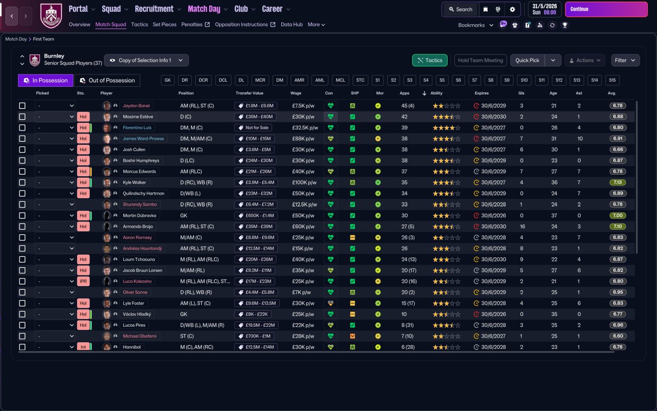Click the shirt icon in bookmarks bar
The width and height of the screenshot is (657, 411).
click(515, 25)
